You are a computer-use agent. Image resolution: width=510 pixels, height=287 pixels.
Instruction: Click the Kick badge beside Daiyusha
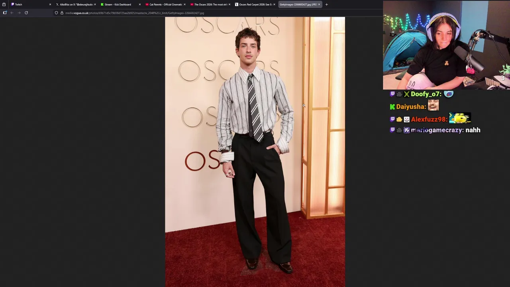[392, 107]
